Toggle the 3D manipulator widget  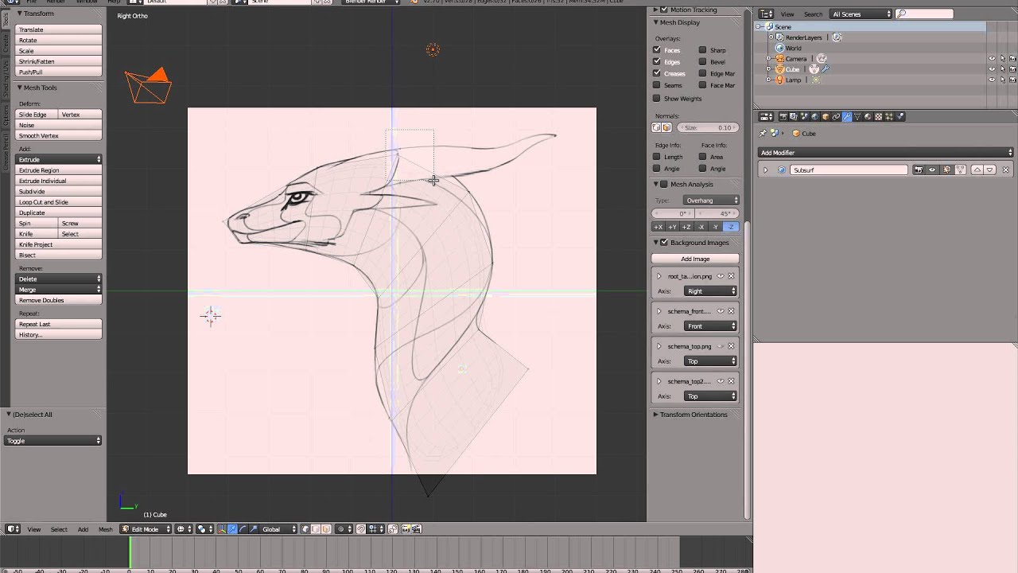pyautogui.click(x=222, y=529)
